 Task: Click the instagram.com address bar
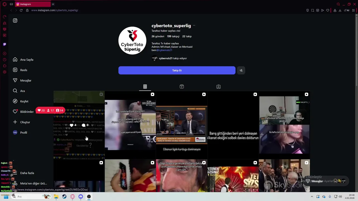click(x=55, y=10)
